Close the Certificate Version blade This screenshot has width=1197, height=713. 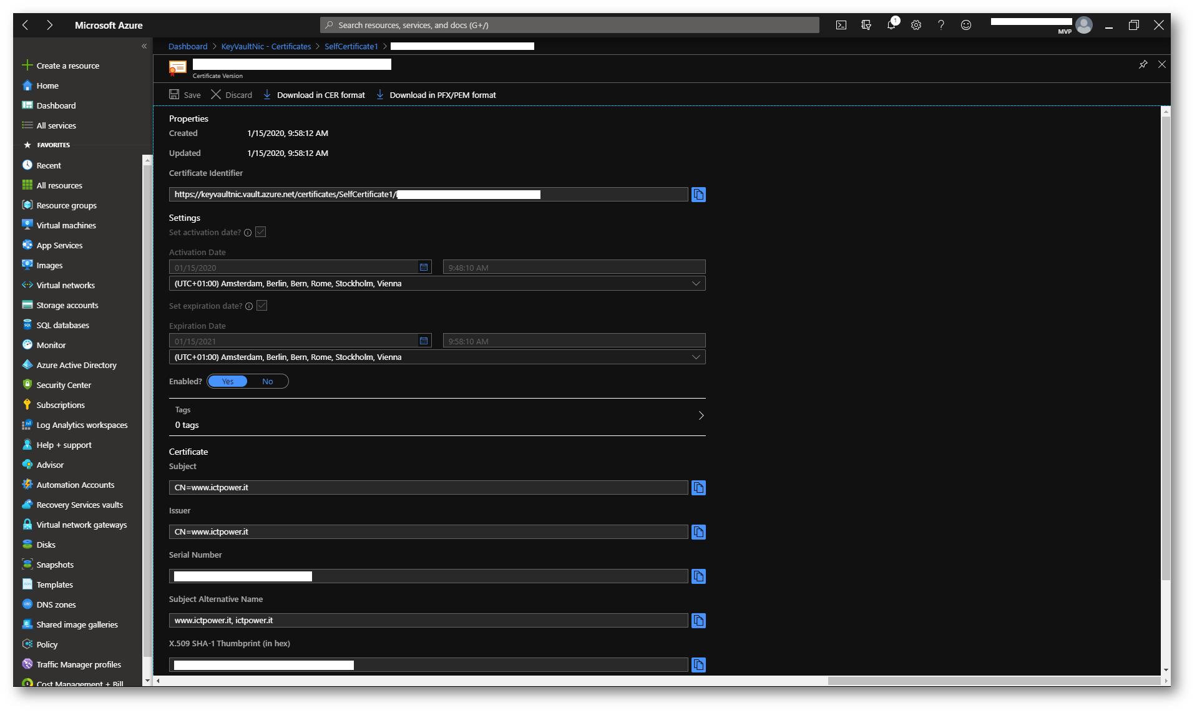pyautogui.click(x=1162, y=64)
